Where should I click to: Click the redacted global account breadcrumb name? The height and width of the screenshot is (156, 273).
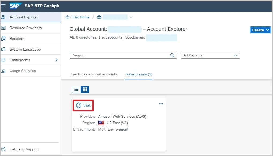[115, 17]
